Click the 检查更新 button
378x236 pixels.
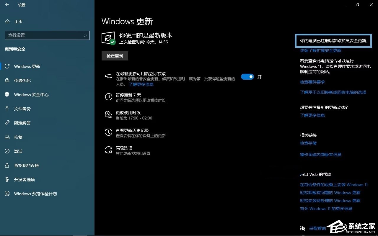click(115, 56)
